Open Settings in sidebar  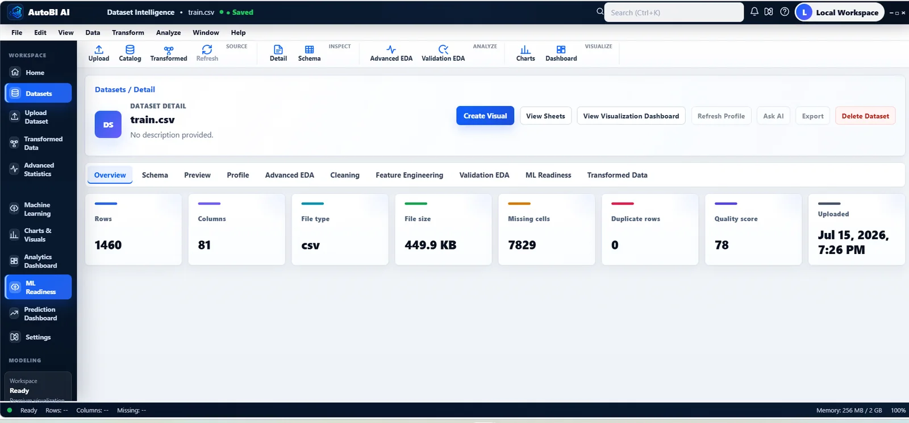(x=38, y=337)
